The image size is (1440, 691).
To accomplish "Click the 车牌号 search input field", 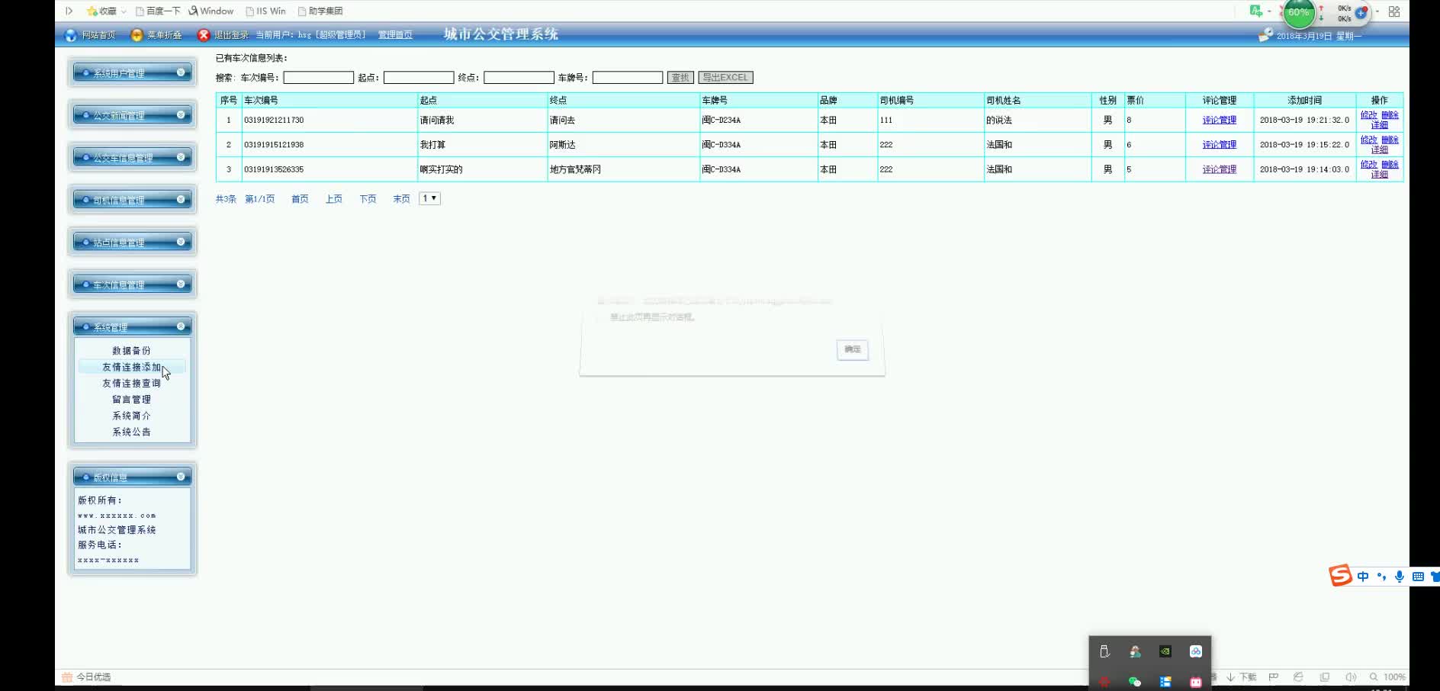I will coord(628,77).
